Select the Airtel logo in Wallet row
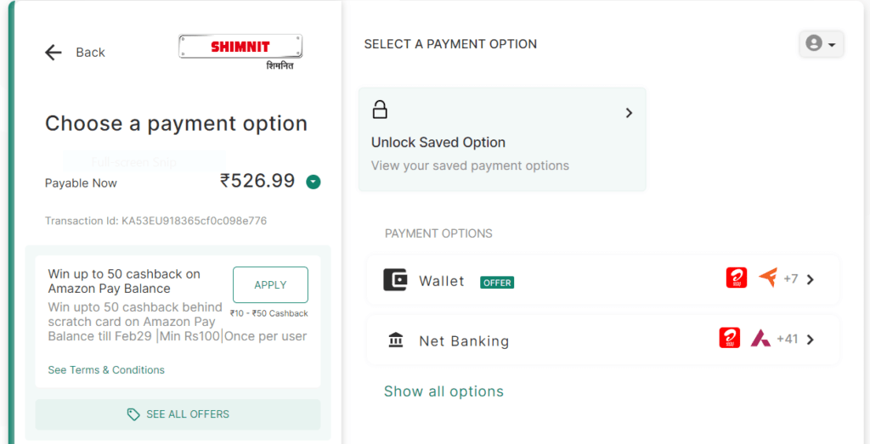This screenshot has height=444, width=870. (x=737, y=278)
